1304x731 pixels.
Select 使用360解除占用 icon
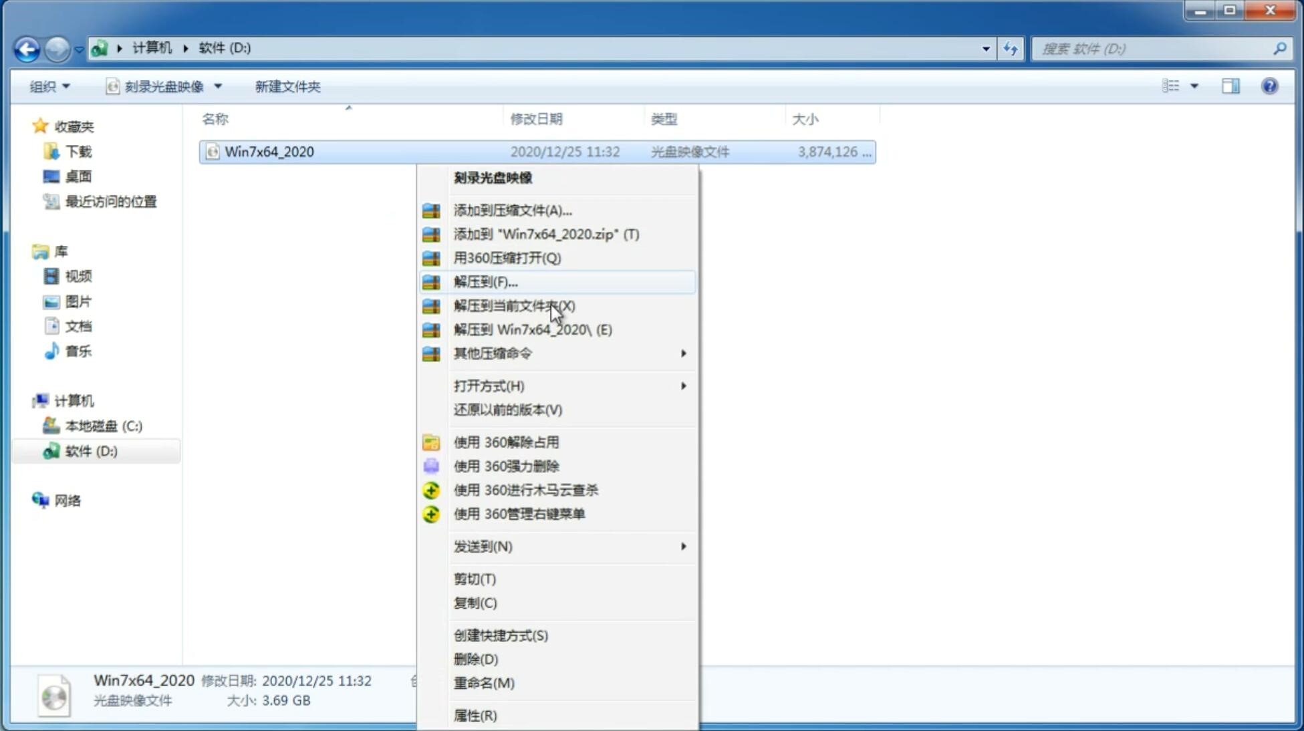tap(431, 442)
